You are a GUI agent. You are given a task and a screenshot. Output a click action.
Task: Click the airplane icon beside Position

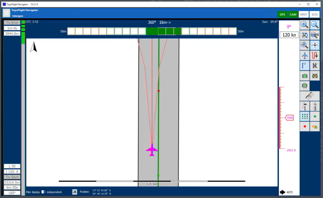[75, 192]
